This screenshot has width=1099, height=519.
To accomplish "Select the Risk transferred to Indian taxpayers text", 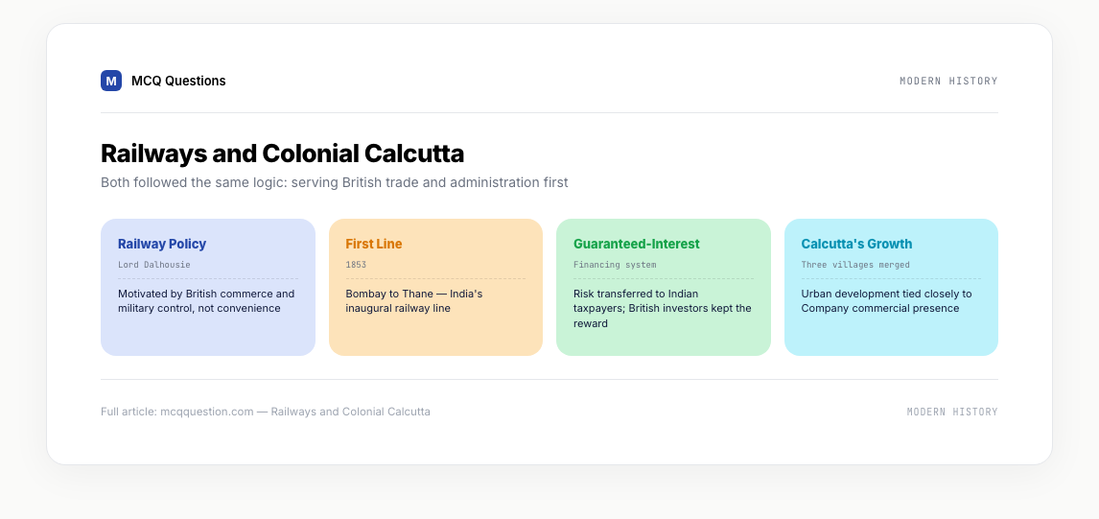I will (x=663, y=309).
